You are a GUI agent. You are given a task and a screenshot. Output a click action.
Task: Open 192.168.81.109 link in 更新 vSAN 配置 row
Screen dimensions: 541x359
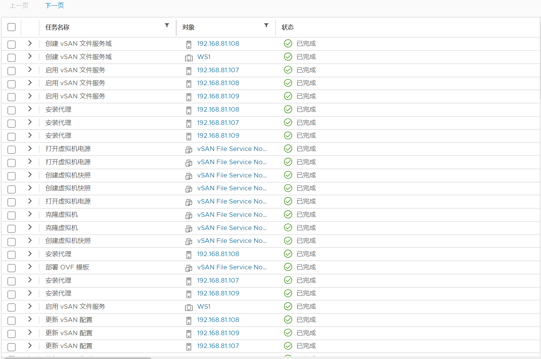click(x=218, y=333)
